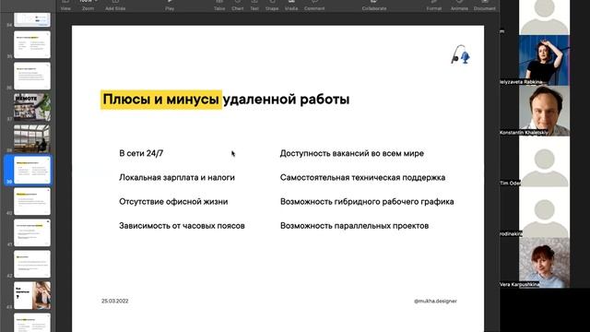Click the text 'Локальная зарплата и налоги'

point(177,177)
